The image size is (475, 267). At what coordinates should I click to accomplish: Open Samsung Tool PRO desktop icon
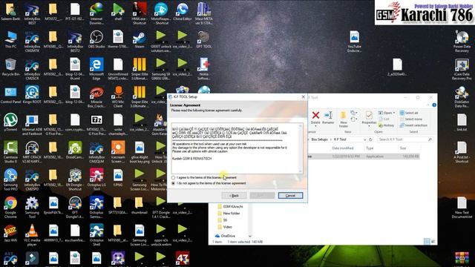click(10, 179)
